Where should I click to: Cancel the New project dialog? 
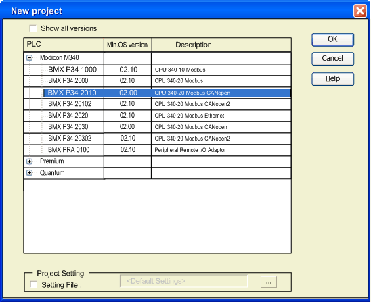(332, 59)
